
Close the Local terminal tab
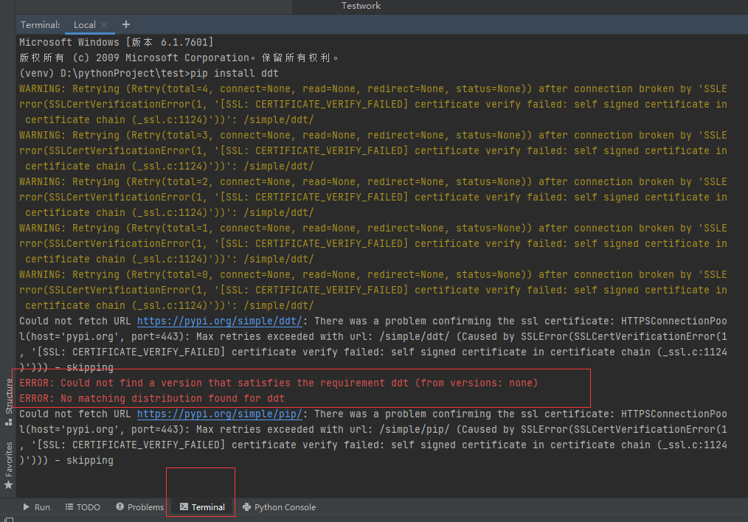104,25
